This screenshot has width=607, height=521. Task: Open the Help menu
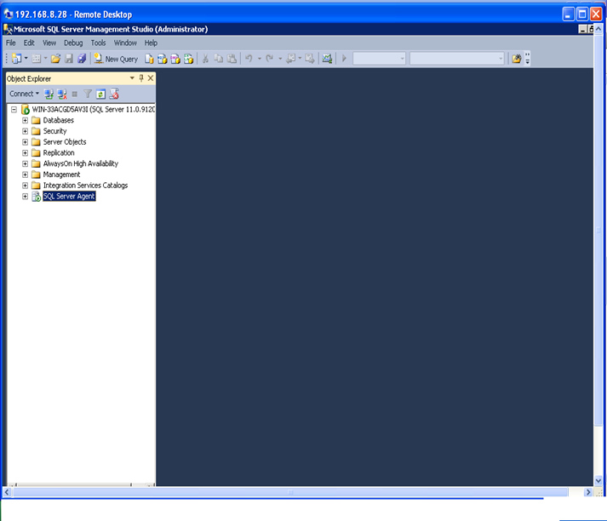[151, 43]
